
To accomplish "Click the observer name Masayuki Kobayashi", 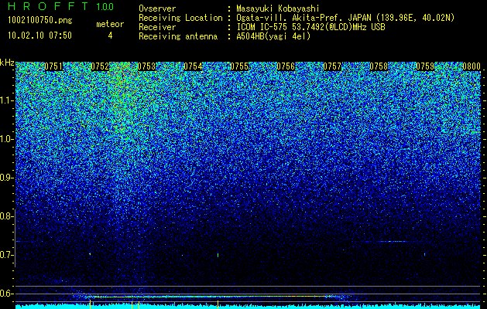I will [x=277, y=8].
